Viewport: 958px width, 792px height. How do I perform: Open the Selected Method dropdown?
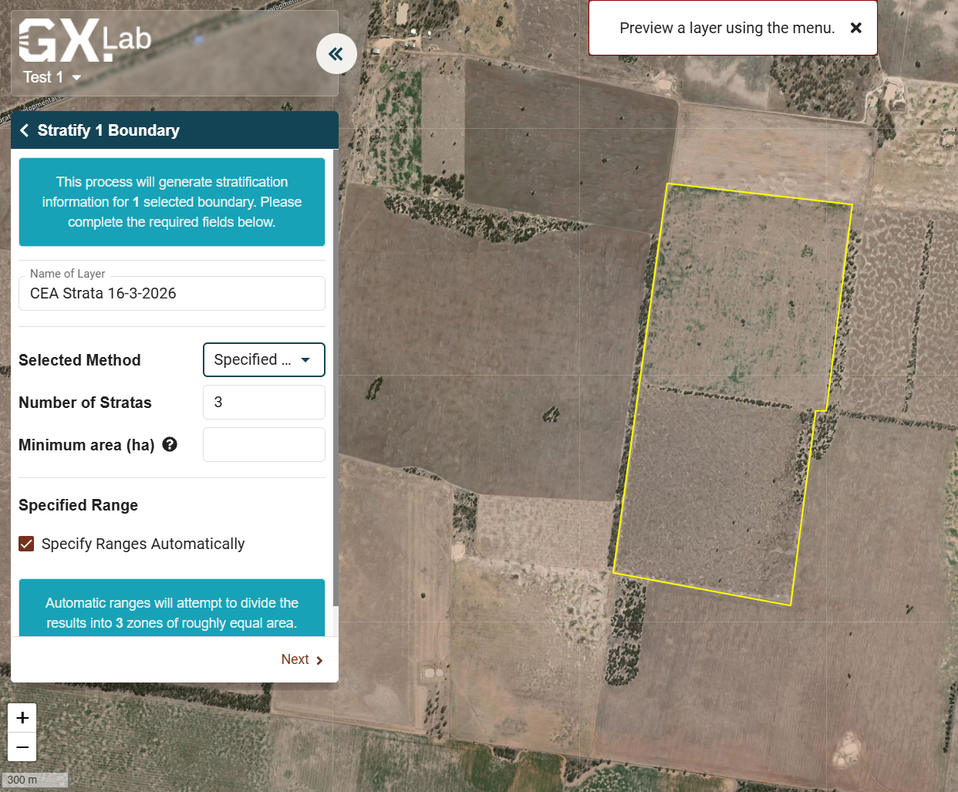pos(264,360)
